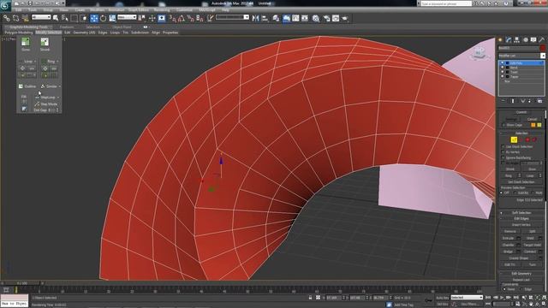Click the Cancel button in Edit Poly

pyautogui.click(x=532, y=119)
